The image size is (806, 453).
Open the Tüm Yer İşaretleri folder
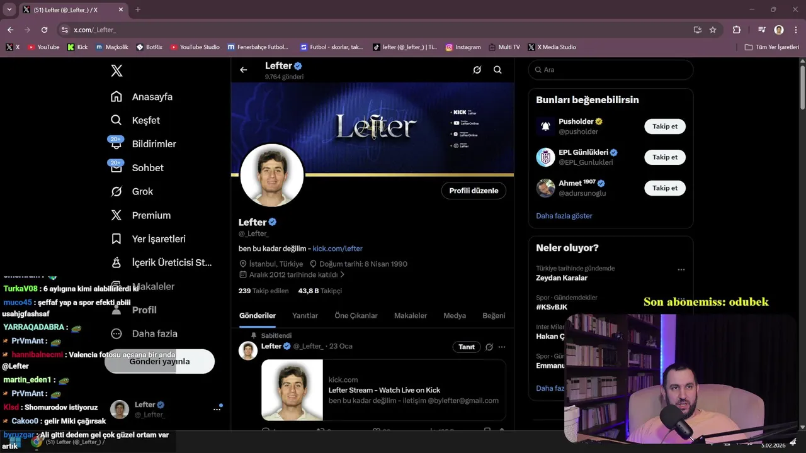tap(772, 47)
